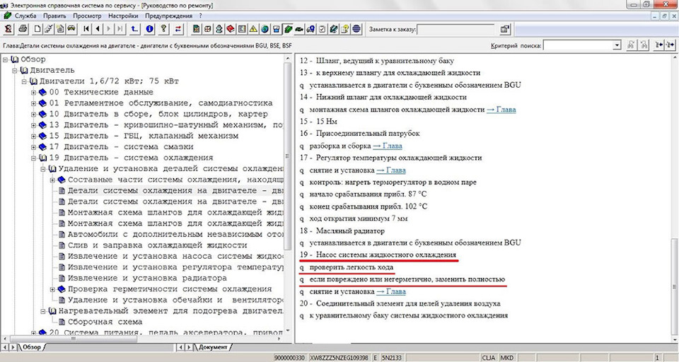Click the car icon in the toolbar

[71, 29]
